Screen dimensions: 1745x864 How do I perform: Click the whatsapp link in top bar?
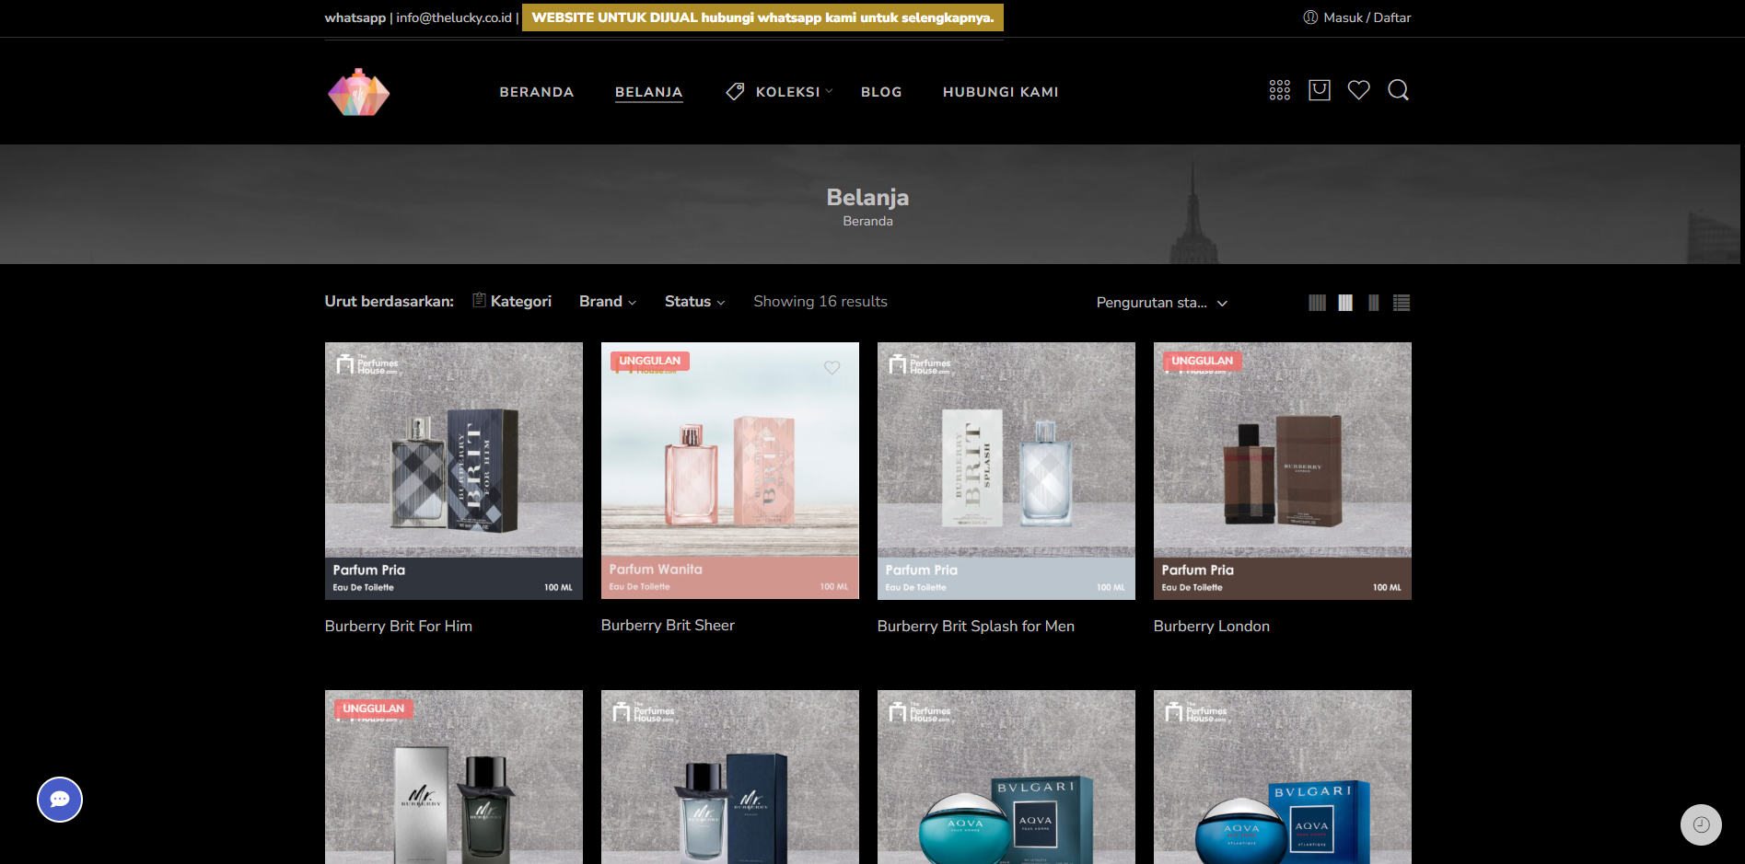[355, 17]
